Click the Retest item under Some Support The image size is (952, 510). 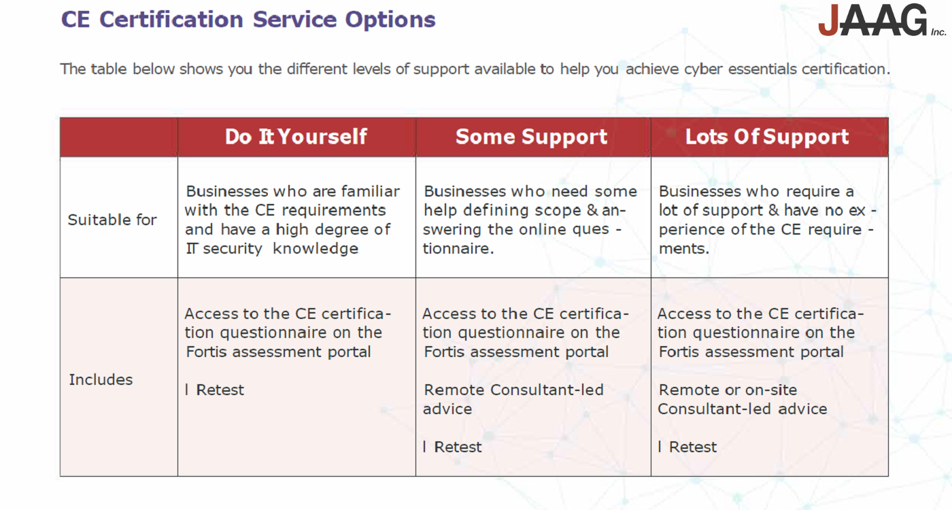click(453, 447)
